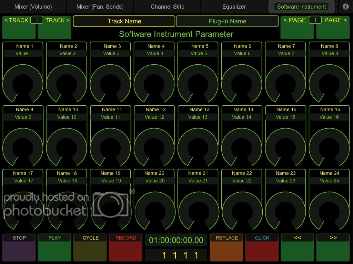Open the Equalizer tab
This screenshot has width=353, height=264.
234,7
